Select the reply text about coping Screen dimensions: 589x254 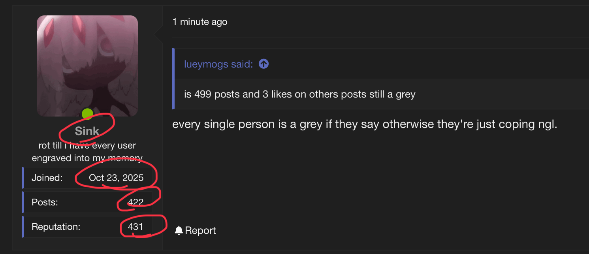[363, 124]
